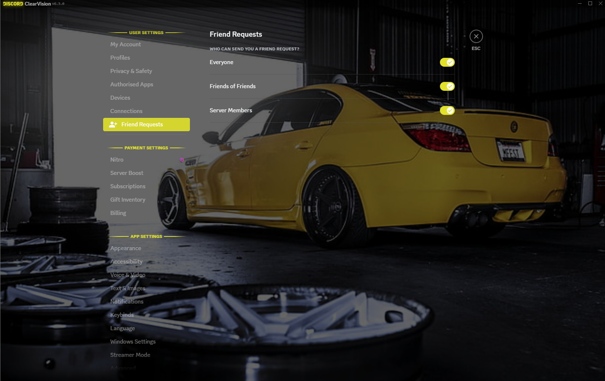This screenshot has width=605, height=381.
Task: Open Appearance settings
Action: (x=147, y=248)
